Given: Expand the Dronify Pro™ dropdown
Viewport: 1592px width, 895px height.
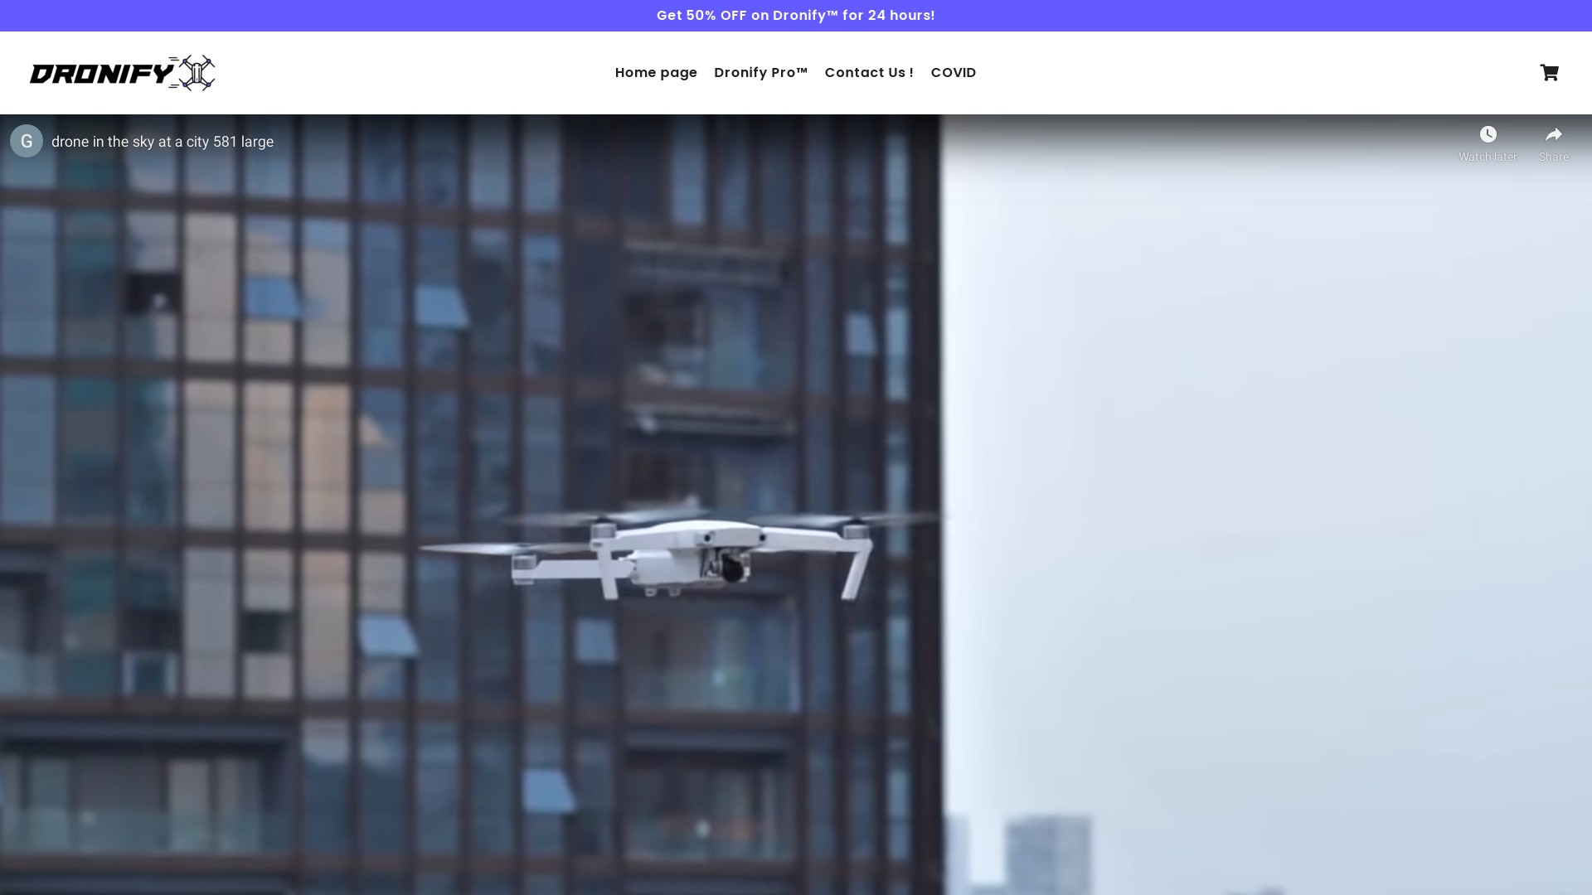Looking at the screenshot, I should point(761,72).
